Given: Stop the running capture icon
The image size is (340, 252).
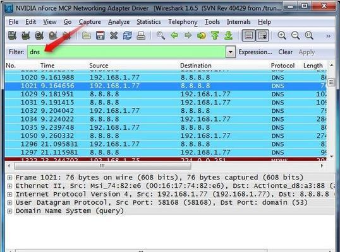Looking at the screenshot, I should (53, 35).
